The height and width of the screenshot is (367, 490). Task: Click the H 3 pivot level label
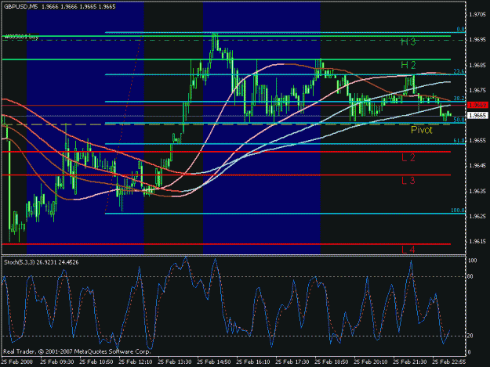click(408, 41)
